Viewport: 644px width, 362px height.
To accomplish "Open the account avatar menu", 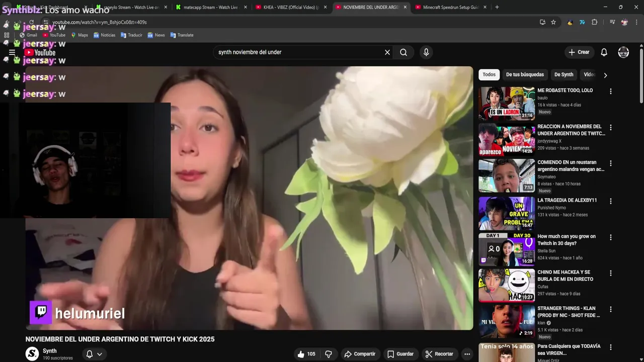I will point(623,52).
